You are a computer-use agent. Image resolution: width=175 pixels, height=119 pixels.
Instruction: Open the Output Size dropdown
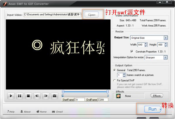[166, 38]
